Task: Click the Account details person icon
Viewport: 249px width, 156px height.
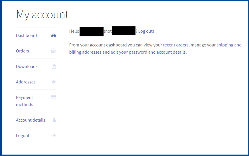Action: [x=54, y=120]
